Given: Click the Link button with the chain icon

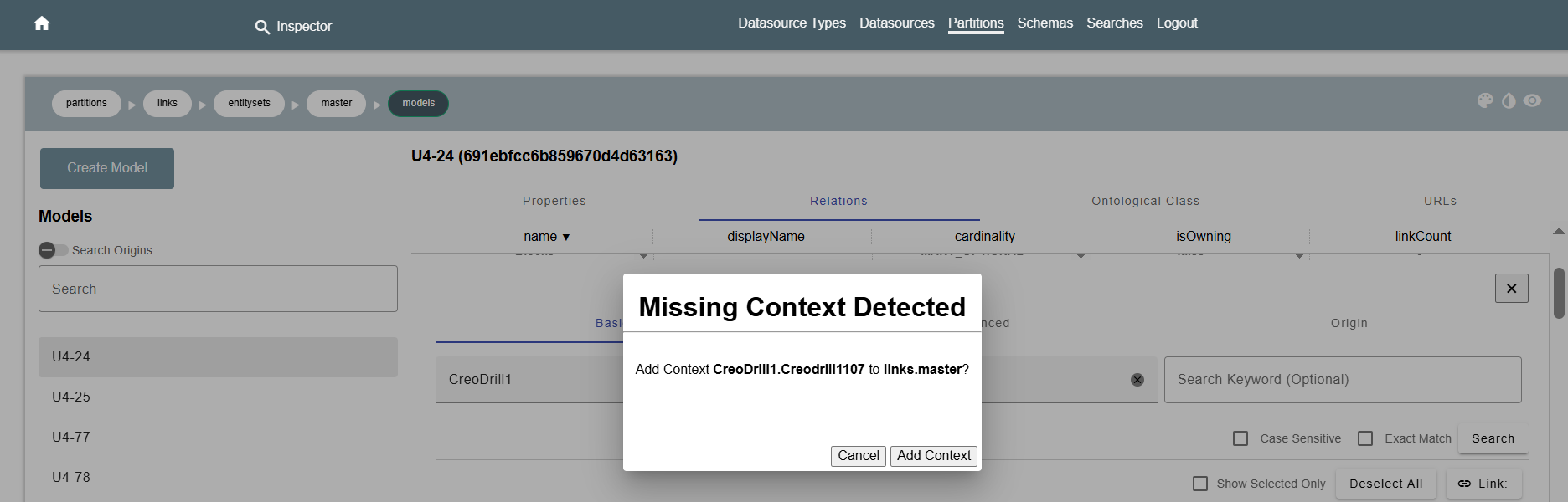Looking at the screenshot, I should 1483,484.
